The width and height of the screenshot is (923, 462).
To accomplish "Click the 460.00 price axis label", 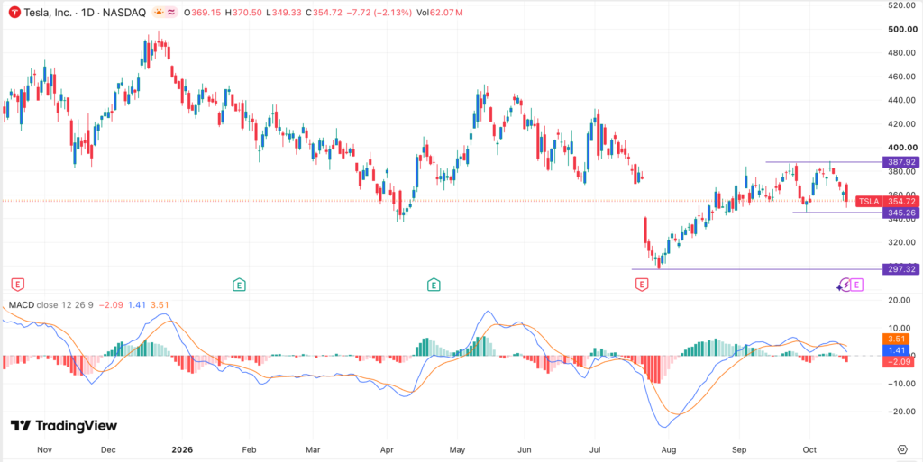I will click(x=901, y=77).
